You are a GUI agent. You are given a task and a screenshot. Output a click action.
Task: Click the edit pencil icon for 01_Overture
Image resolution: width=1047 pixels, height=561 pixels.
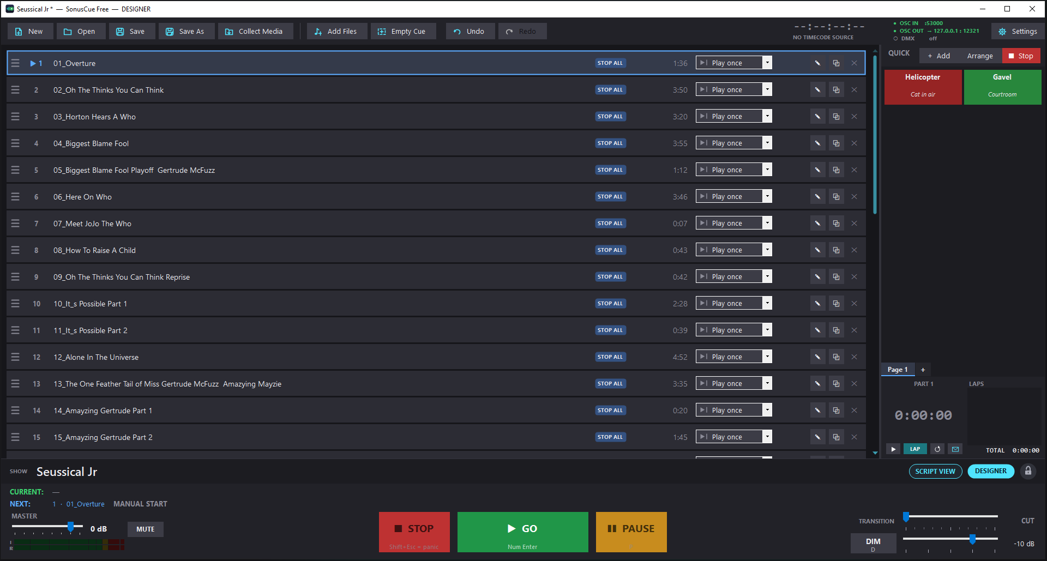(817, 63)
